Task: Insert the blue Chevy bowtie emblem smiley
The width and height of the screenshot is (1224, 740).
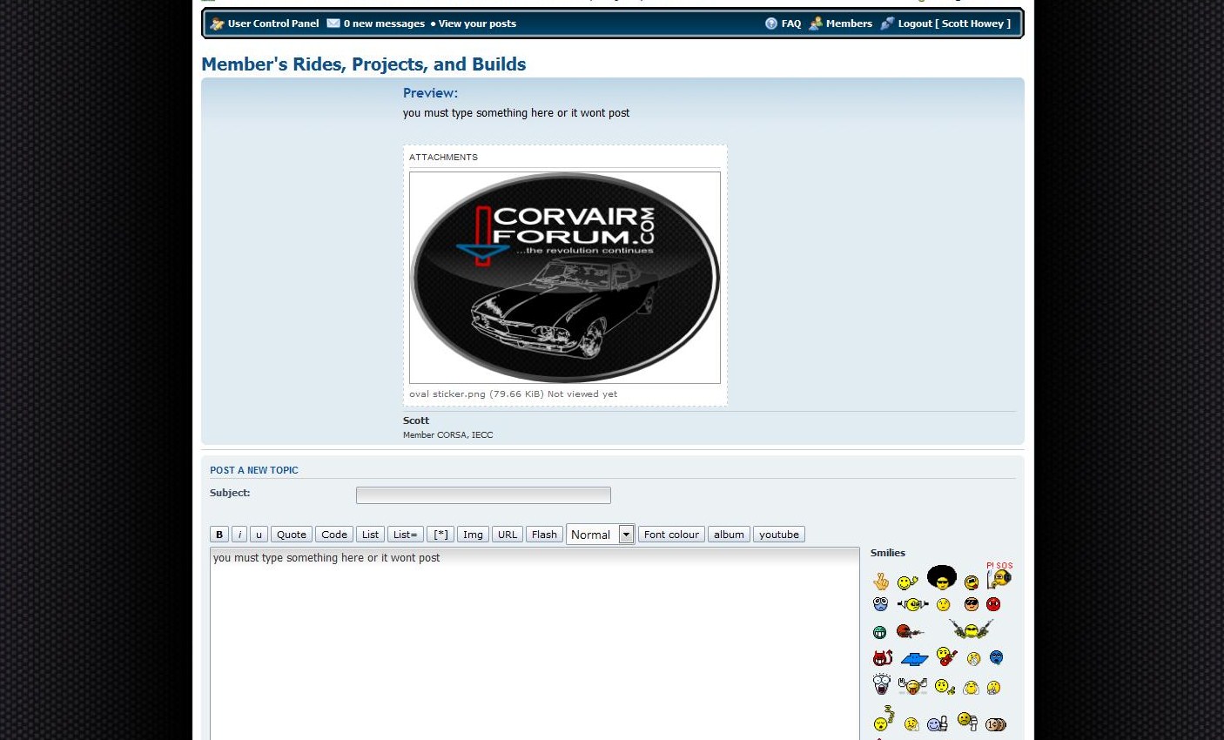Action: tap(915, 659)
